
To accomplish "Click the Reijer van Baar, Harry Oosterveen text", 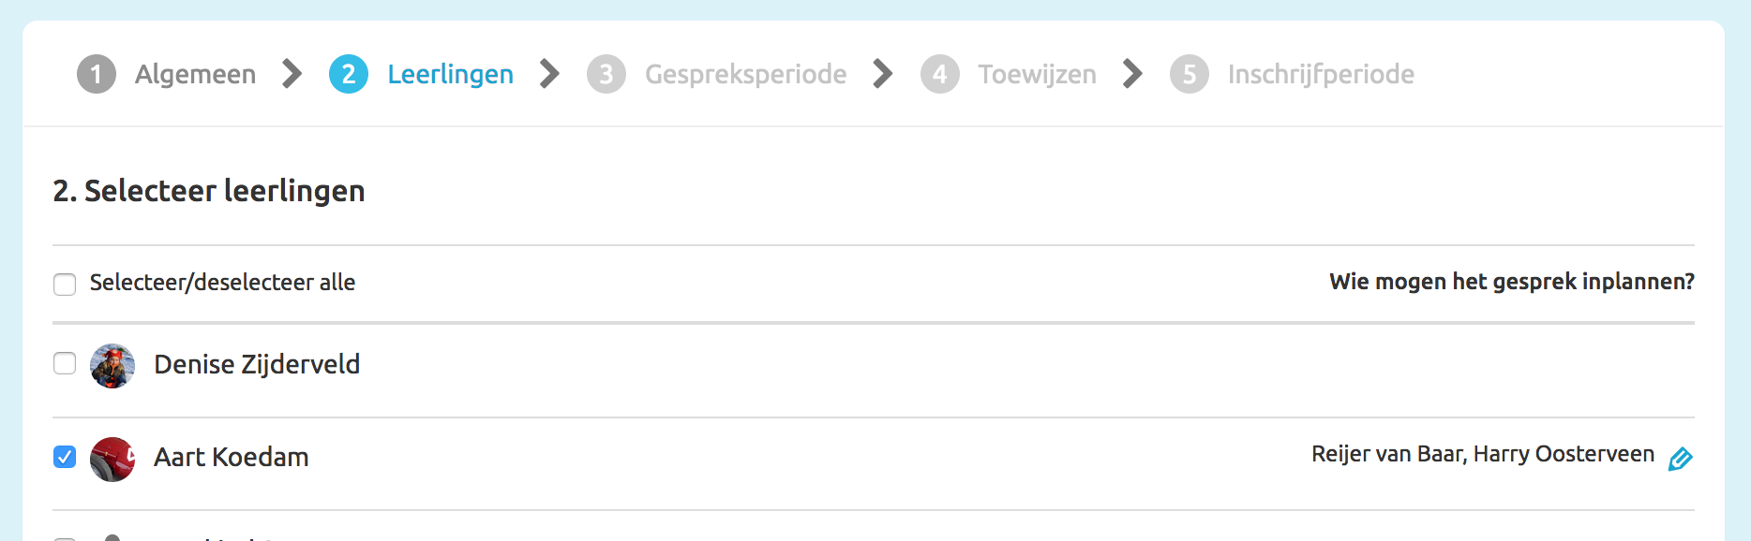I will 1483,454.
